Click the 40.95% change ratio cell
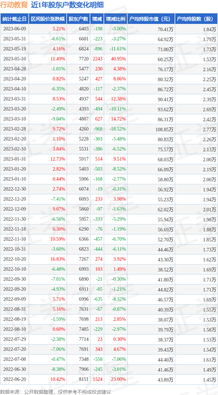Viewport: 218px width, 395px height. pyautogui.click(x=118, y=59)
